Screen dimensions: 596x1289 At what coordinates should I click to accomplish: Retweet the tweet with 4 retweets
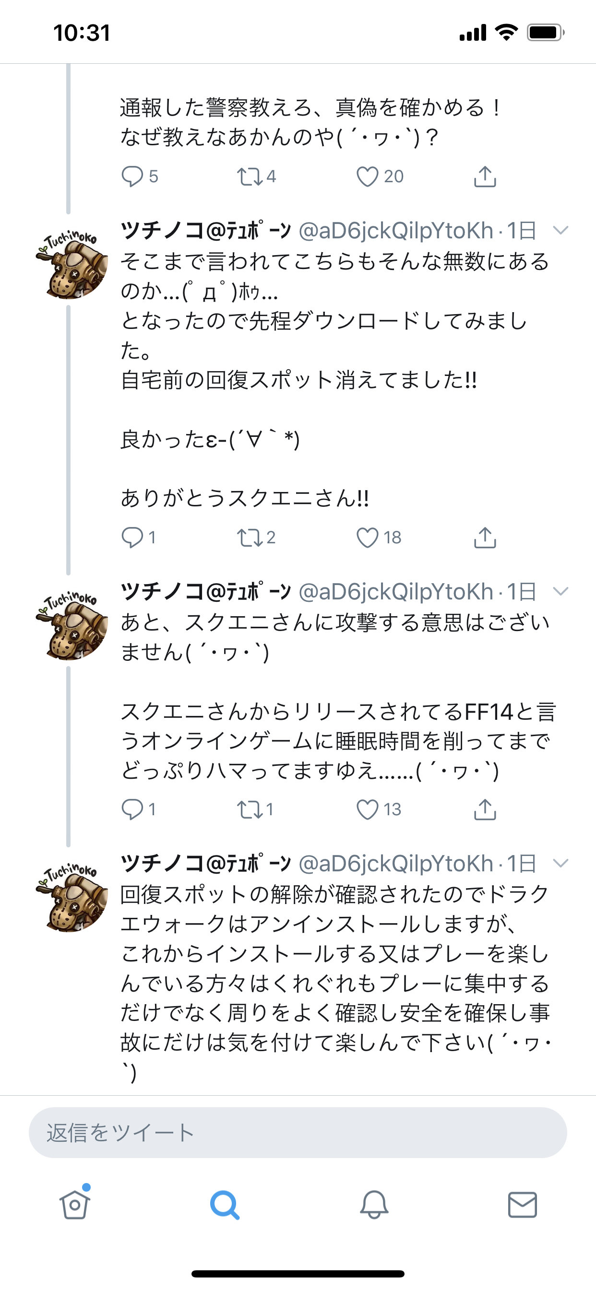[249, 176]
